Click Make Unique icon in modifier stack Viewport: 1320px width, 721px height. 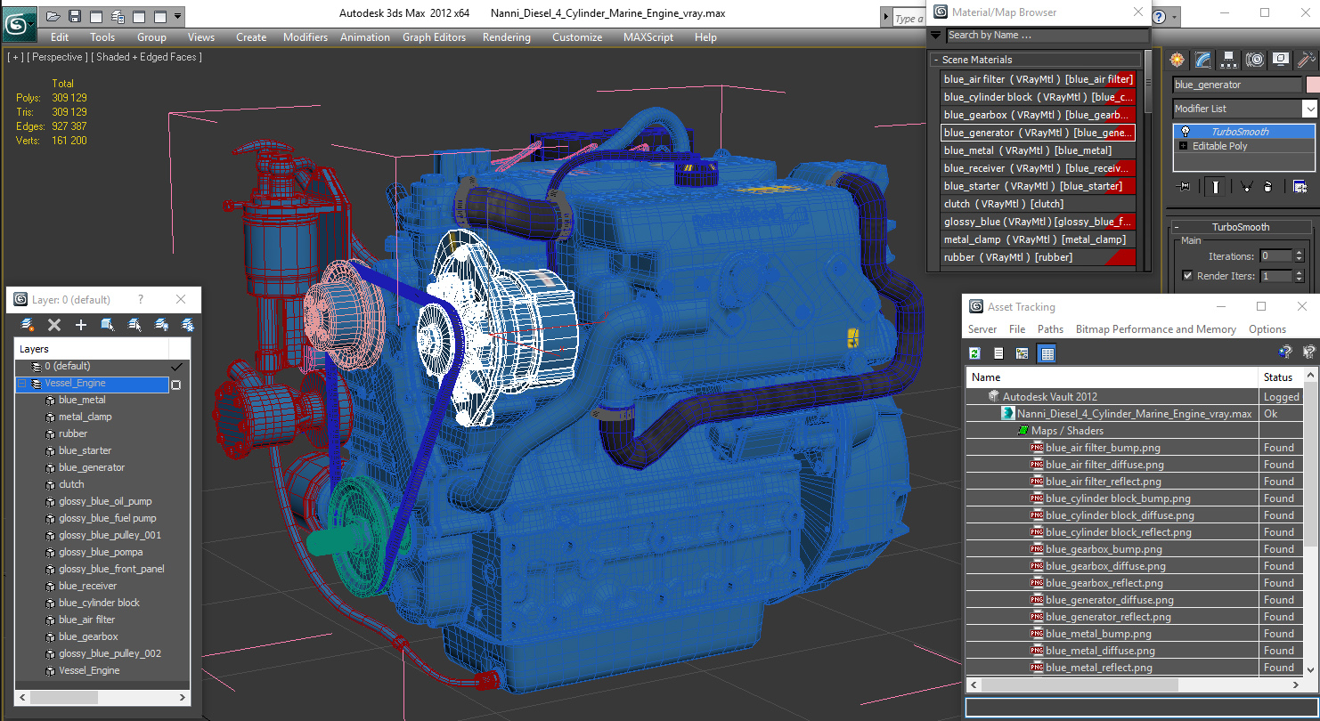pos(1245,186)
